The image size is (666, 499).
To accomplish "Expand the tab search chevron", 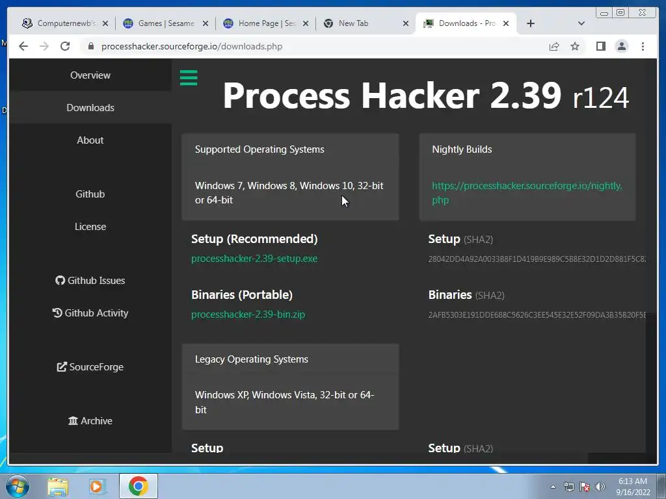I will tap(581, 23).
